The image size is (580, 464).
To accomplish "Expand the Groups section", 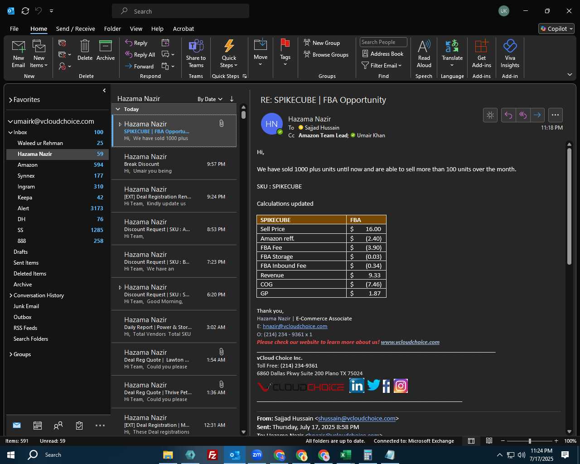I will pyautogui.click(x=10, y=354).
